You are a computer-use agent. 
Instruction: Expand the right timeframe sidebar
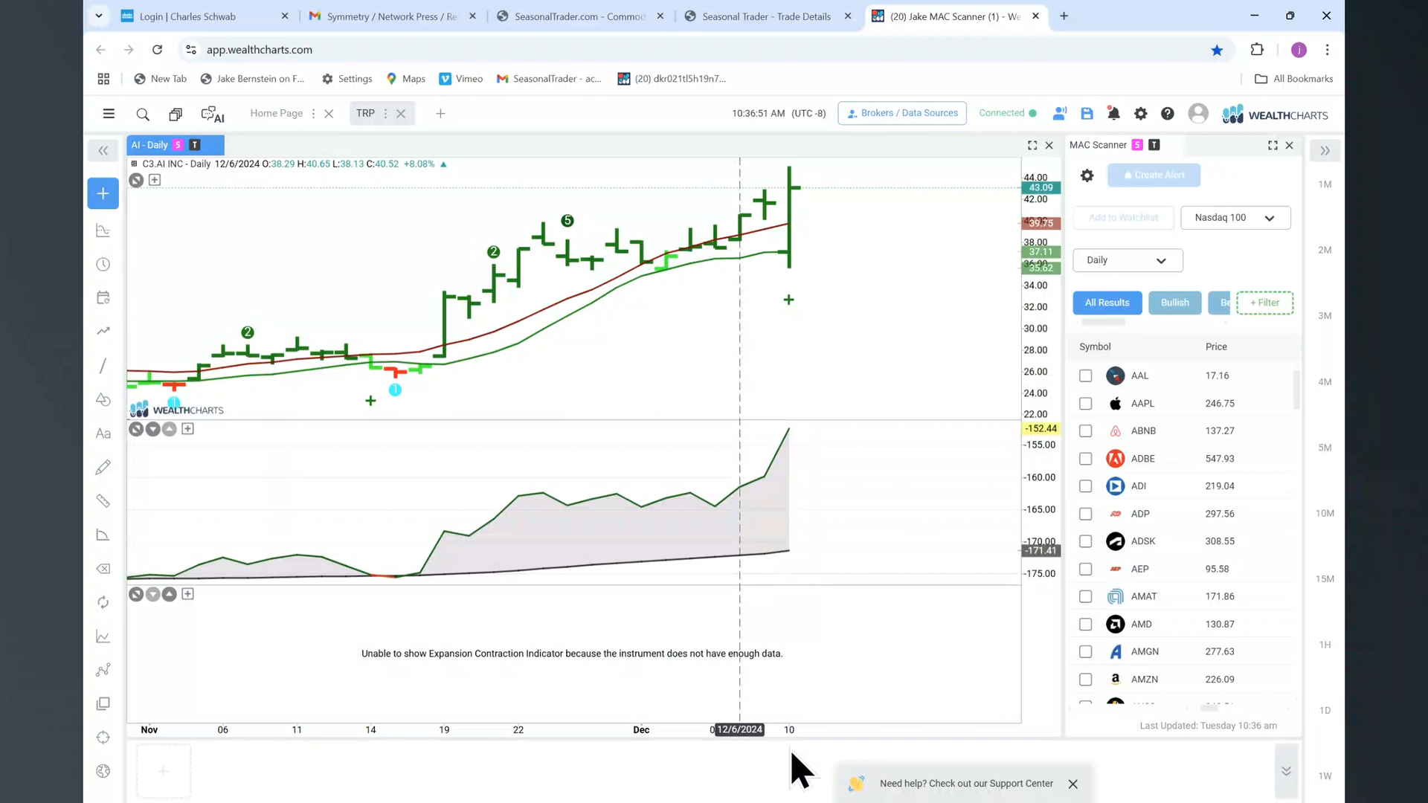pos(1325,151)
